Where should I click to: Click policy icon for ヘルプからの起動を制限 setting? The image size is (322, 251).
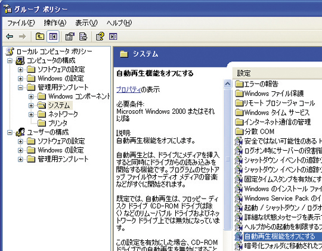[x=239, y=227]
